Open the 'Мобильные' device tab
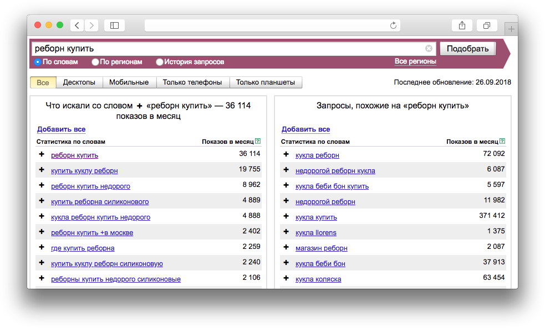 tap(129, 82)
